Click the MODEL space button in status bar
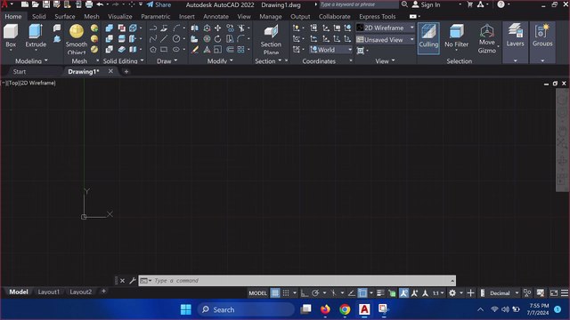The height and width of the screenshot is (320, 570). tap(257, 292)
